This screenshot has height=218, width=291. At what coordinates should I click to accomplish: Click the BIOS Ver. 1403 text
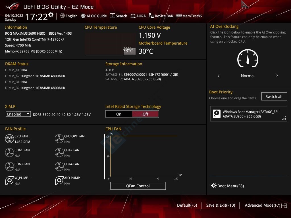coord(60,33)
